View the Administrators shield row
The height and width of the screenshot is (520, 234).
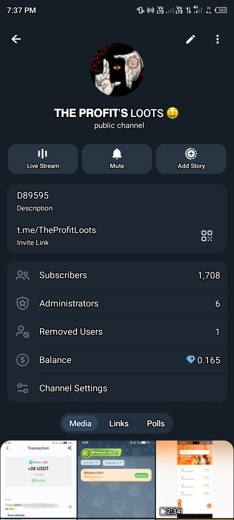(x=117, y=304)
